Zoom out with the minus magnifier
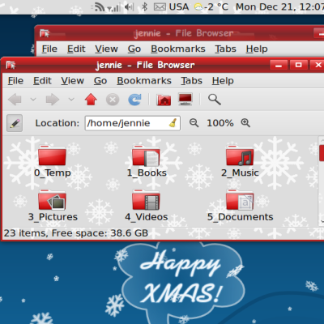 (x=194, y=123)
